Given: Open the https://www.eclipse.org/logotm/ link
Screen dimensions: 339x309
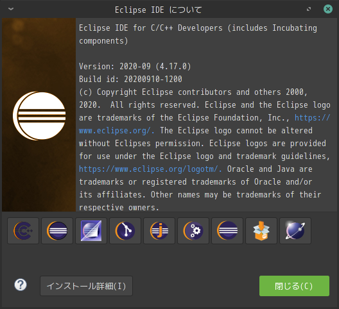Looking at the screenshot, I should pos(150,169).
